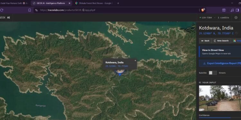The image size is (241, 120).
Task: Export Intelligence Report PDF
Action: click(x=220, y=63)
